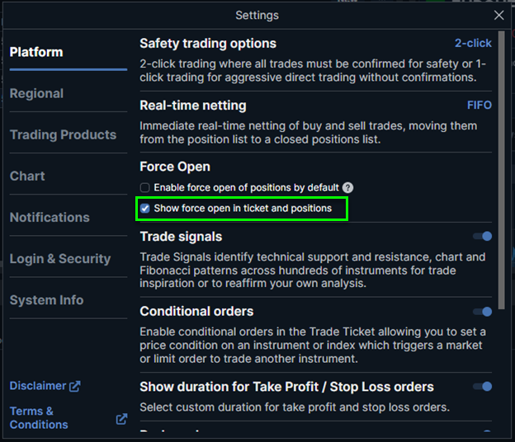Select the Notifications tab
Screen dimensions: 515x442
[50, 218]
